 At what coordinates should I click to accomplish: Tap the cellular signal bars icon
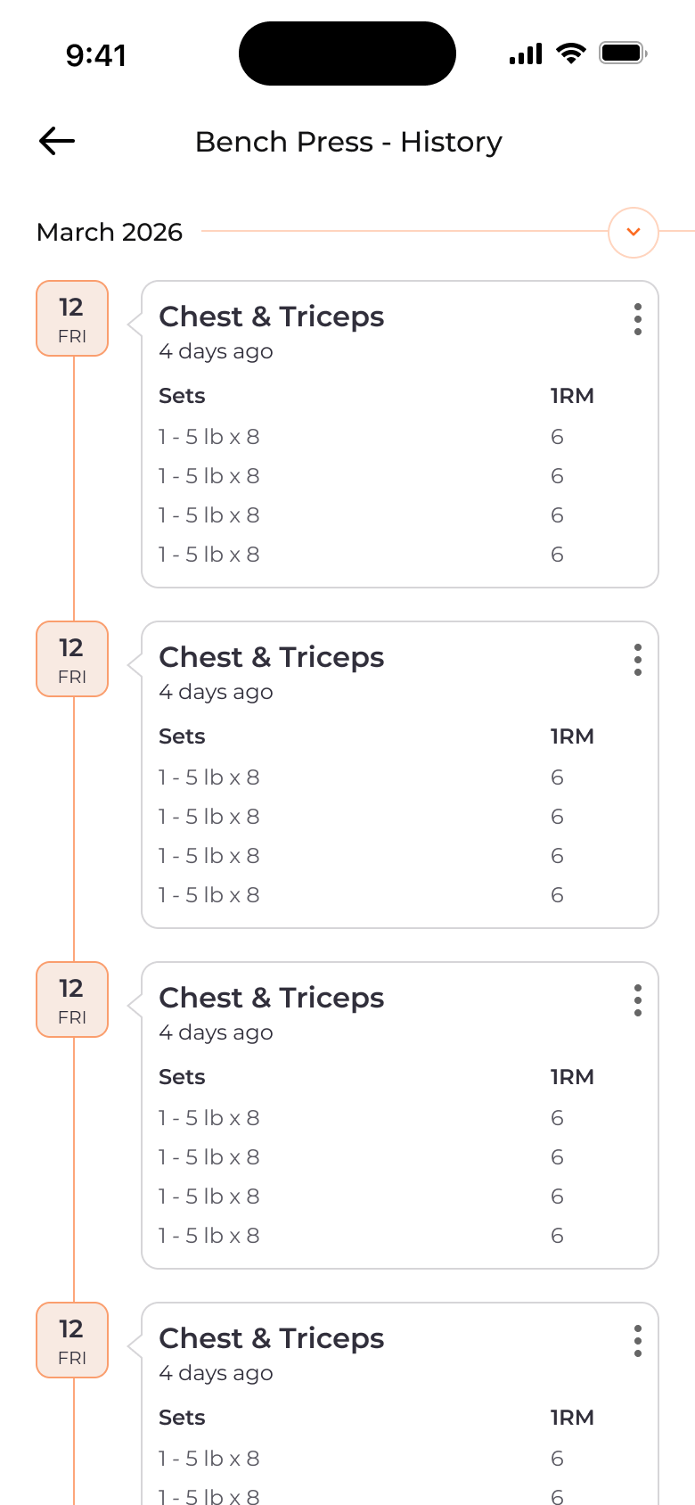click(526, 54)
